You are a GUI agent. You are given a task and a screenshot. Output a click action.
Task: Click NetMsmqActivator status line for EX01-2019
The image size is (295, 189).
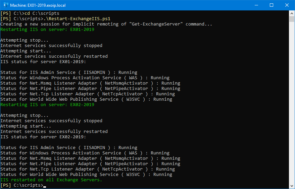click(x=90, y=83)
